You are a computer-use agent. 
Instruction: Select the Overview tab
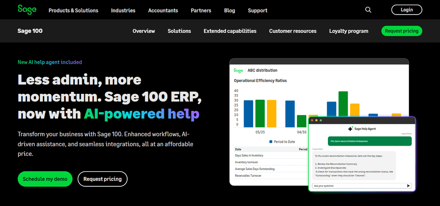click(x=144, y=31)
